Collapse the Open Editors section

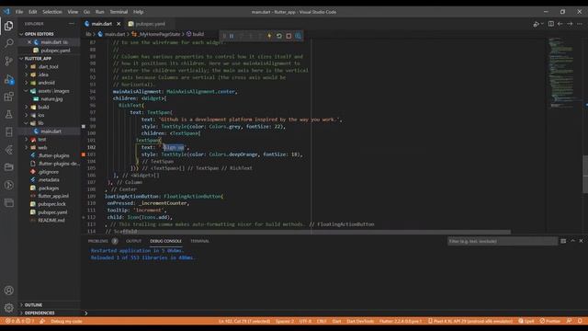21,34
